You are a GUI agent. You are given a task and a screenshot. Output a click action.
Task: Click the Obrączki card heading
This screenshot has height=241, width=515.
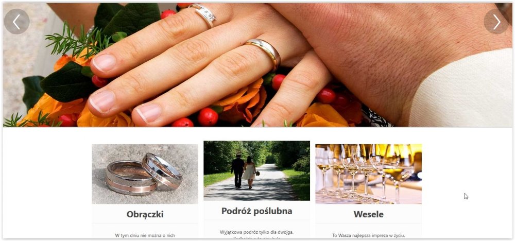(145, 214)
